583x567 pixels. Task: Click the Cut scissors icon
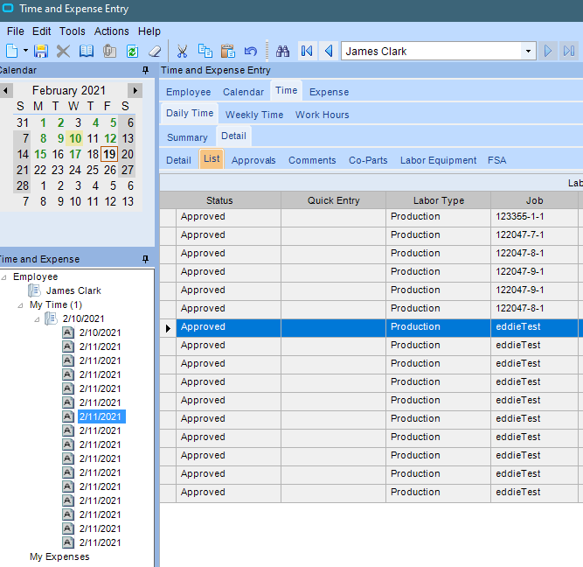tap(182, 52)
